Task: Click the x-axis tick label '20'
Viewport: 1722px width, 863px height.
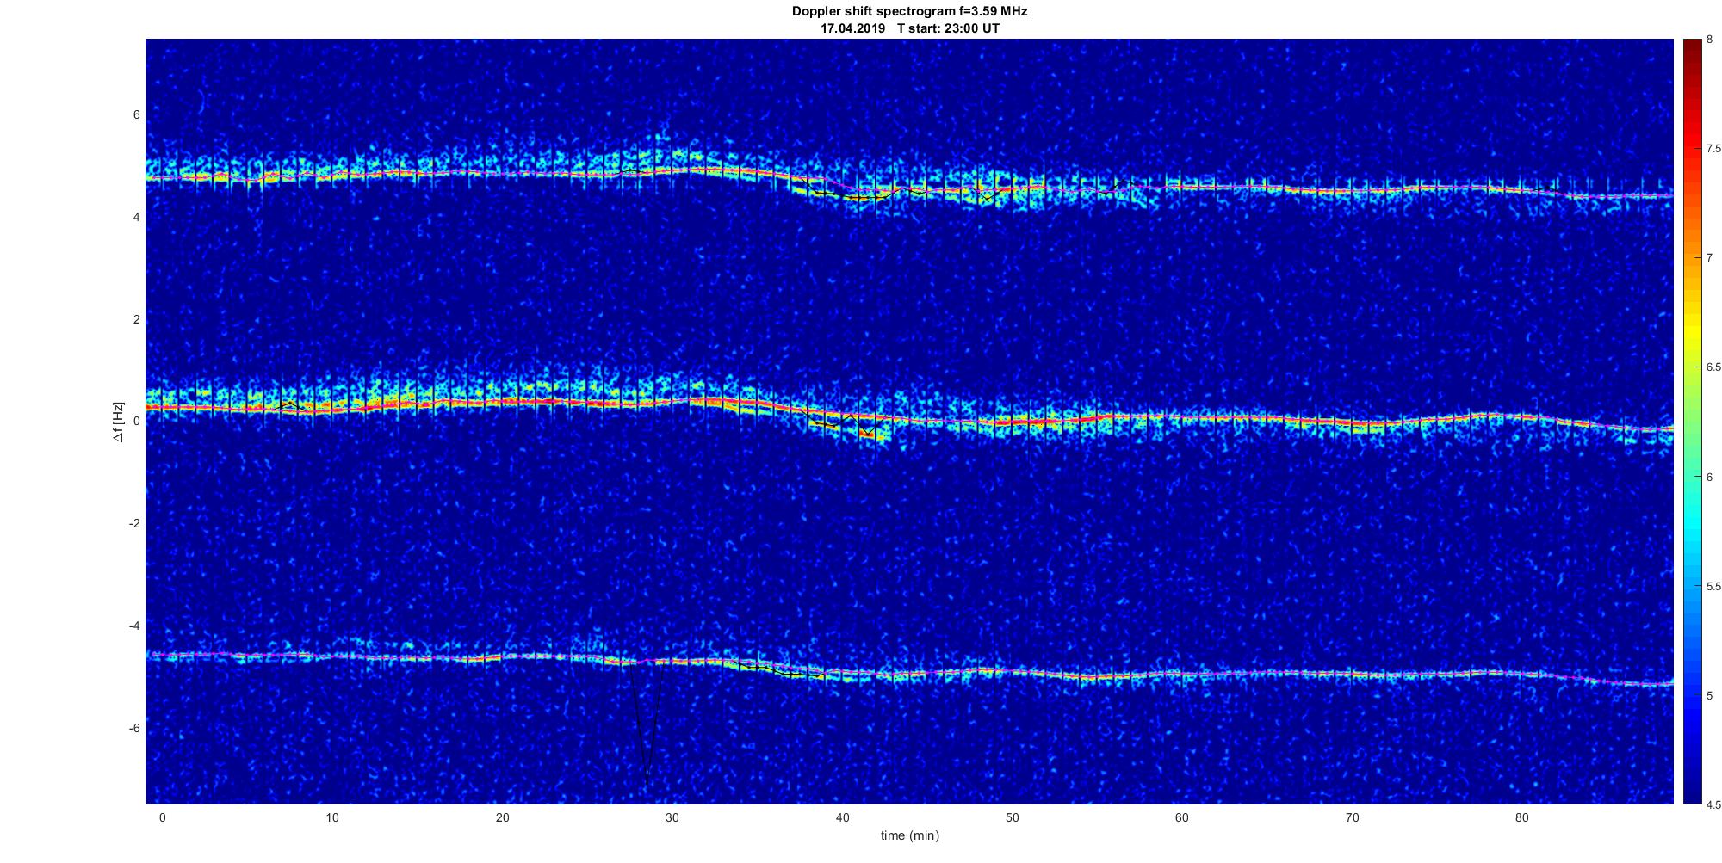Action: point(502,818)
